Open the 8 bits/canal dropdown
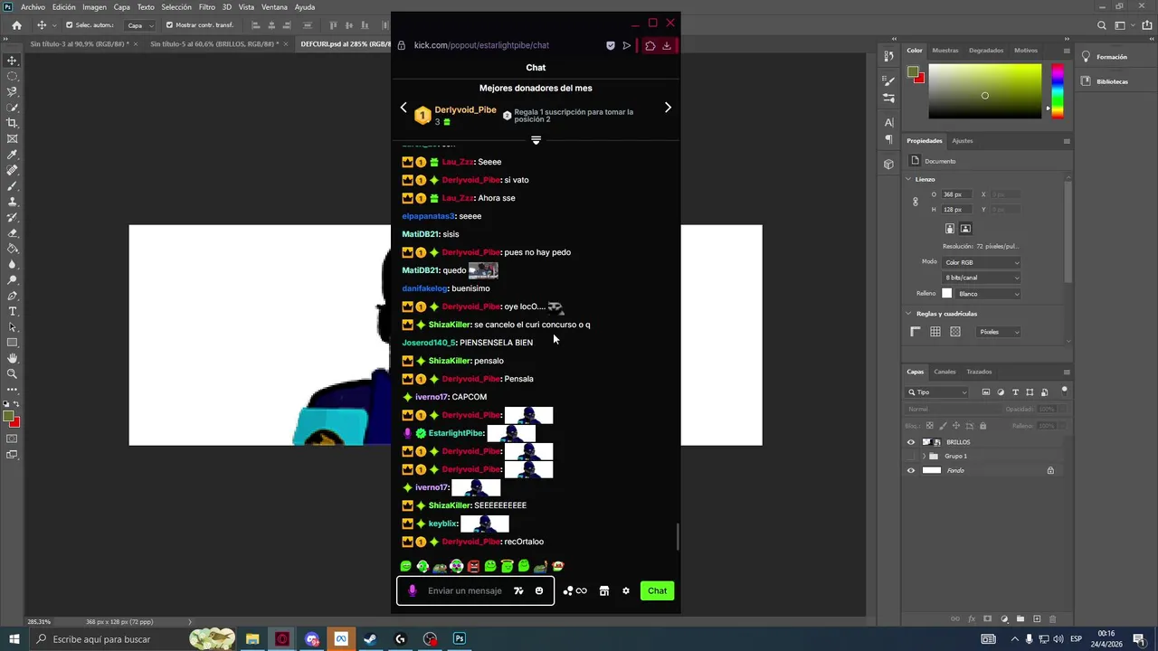1158x651 pixels. (x=982, y=278)
